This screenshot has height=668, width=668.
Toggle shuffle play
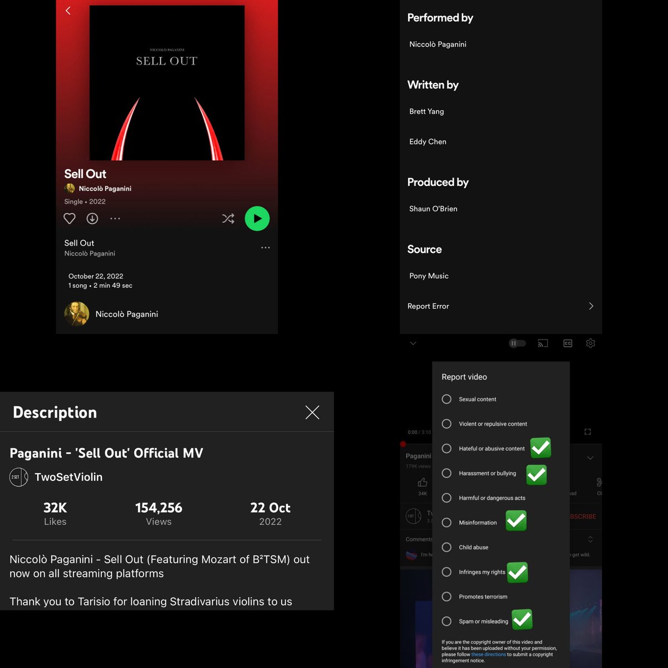click(x=228, y=218)
